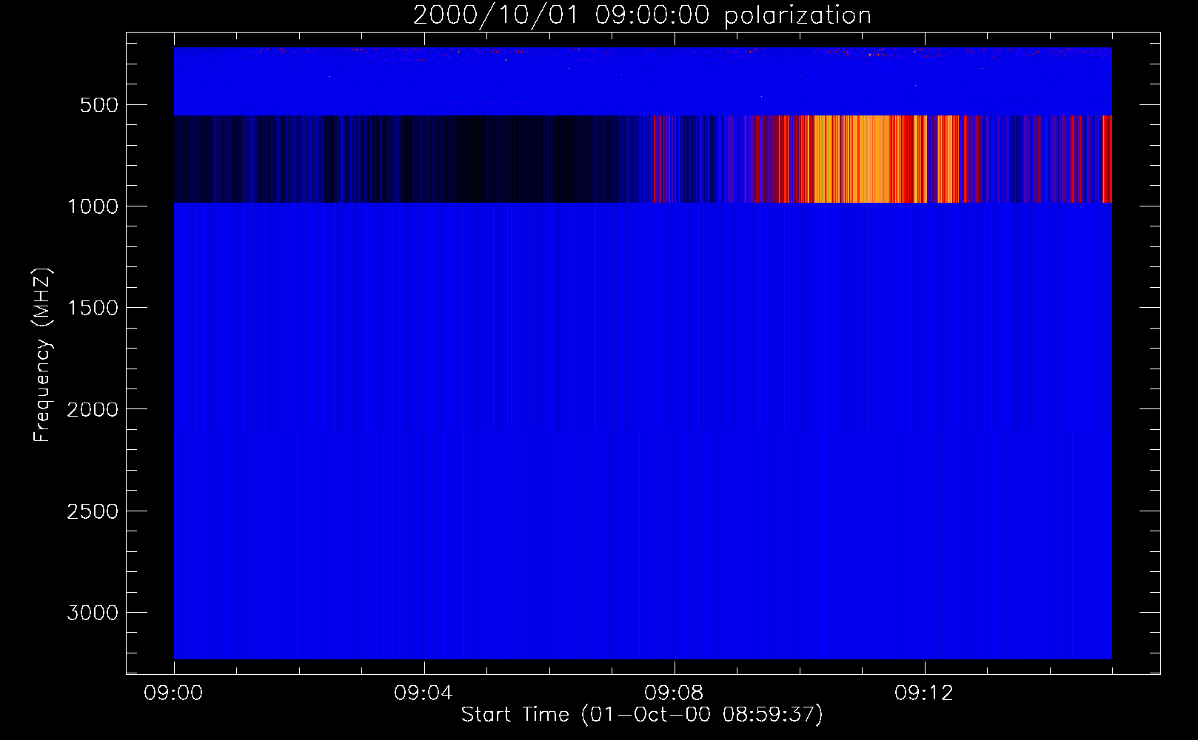Click the 2000 frequency tick label

[93, 409]
